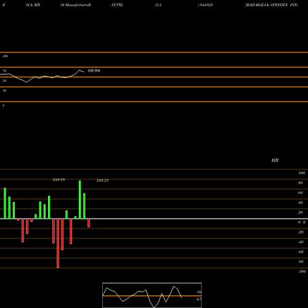Select the 248.21 value label
Image resolution: width=308 pixels, height=308 pixels.
[x=102, y=180]
